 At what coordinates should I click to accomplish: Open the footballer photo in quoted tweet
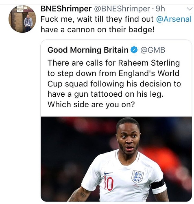point(116,159)
